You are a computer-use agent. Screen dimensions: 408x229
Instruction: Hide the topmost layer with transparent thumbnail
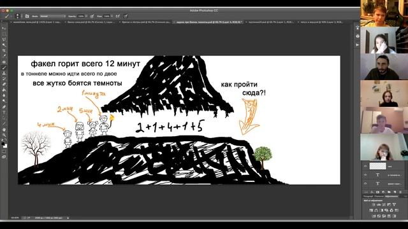pos(365,166)
